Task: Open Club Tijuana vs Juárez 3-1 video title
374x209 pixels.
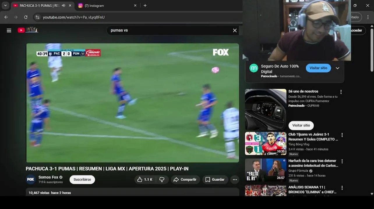Action: click(313, 137)
